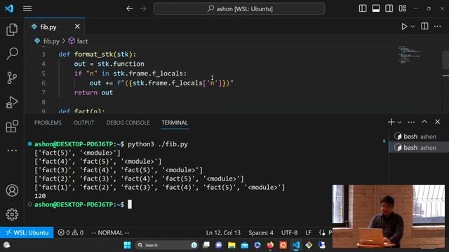Open the hamburger application menu
The height and width of the screenshot is (252, 449).
(27, 8)
